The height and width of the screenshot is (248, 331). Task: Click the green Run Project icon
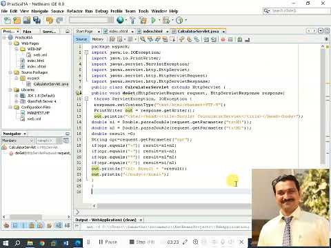[x=153, y=21]
